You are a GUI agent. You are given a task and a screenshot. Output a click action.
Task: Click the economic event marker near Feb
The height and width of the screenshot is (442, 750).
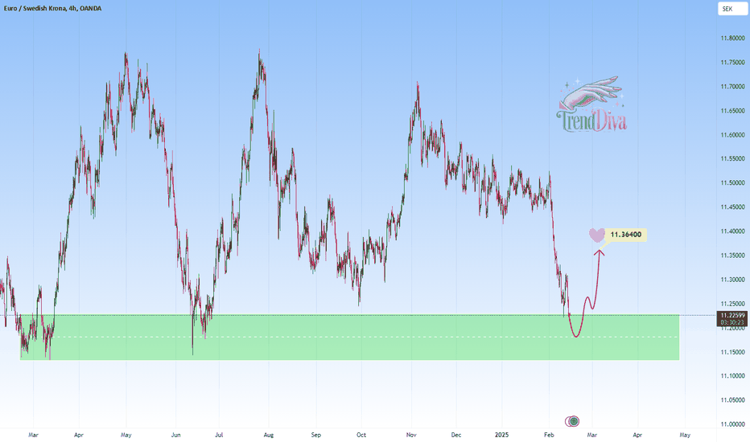572,421
